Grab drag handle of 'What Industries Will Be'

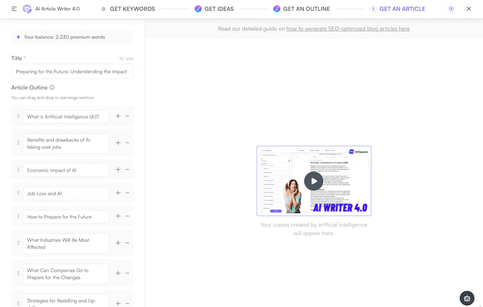(x=18, y=243)
